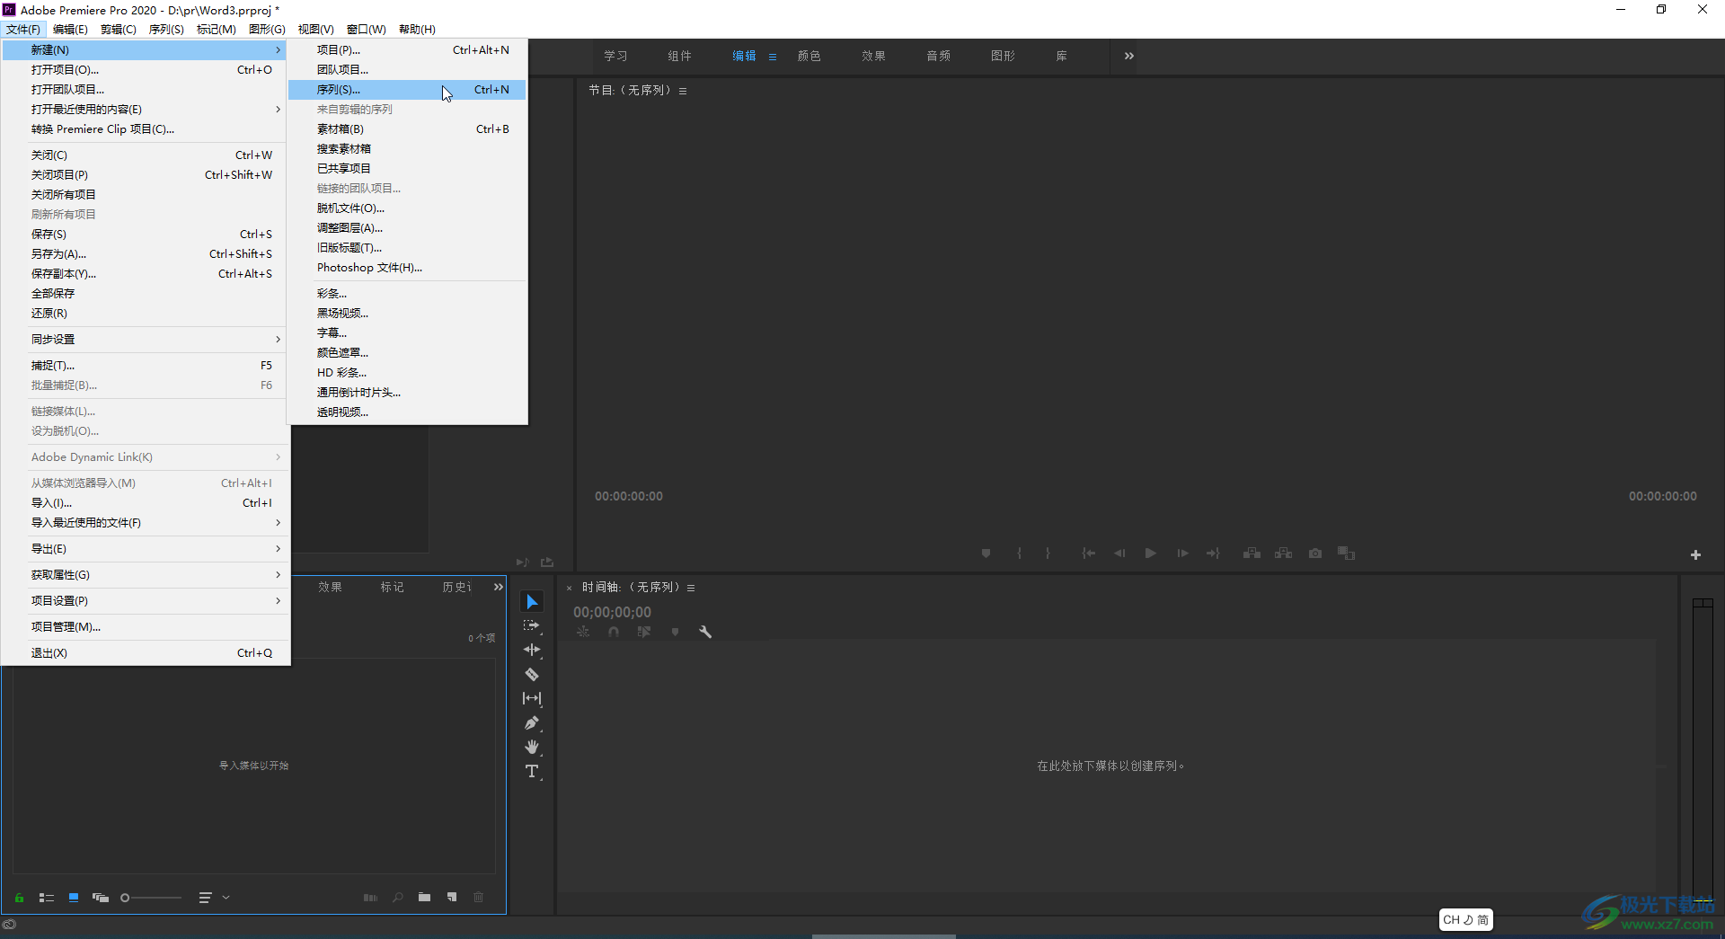Expand workspace overflow double-arrow
This screenshot has width=1725, height=939.
coord(1129,56)
